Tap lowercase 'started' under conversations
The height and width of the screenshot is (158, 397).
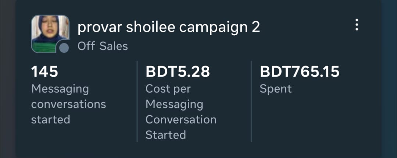coord(50,119)
